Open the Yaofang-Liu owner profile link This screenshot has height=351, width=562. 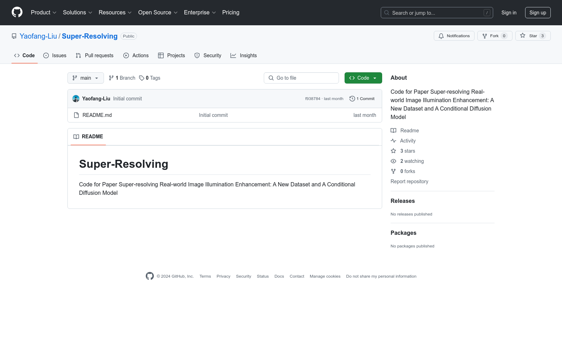pos(38,36)
